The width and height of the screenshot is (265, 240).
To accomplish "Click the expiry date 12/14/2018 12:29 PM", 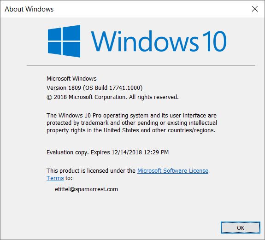I will (x=140, y=152).
